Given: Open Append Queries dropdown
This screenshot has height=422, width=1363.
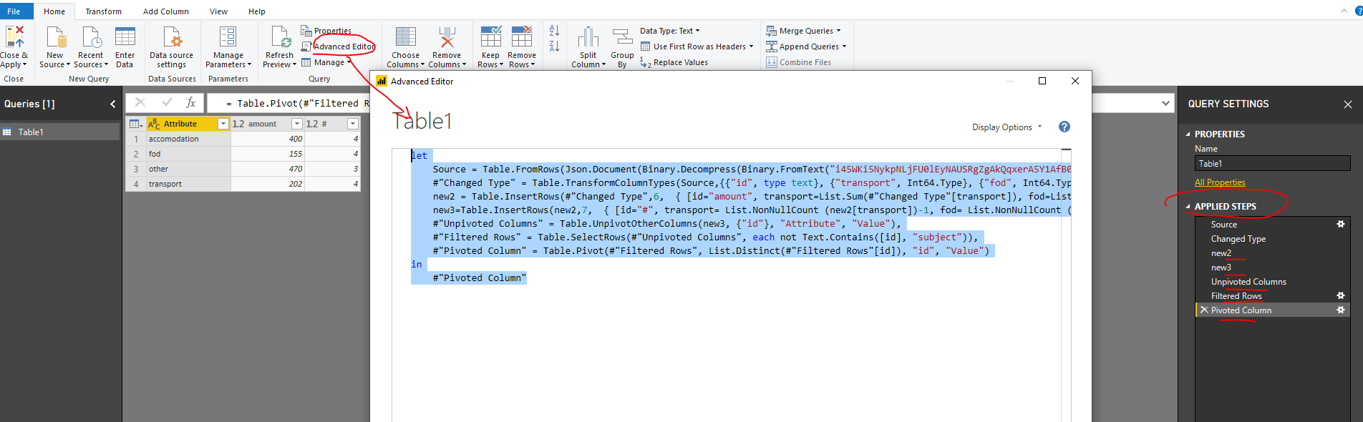Looking at the screenshot, I should (806, 46).
